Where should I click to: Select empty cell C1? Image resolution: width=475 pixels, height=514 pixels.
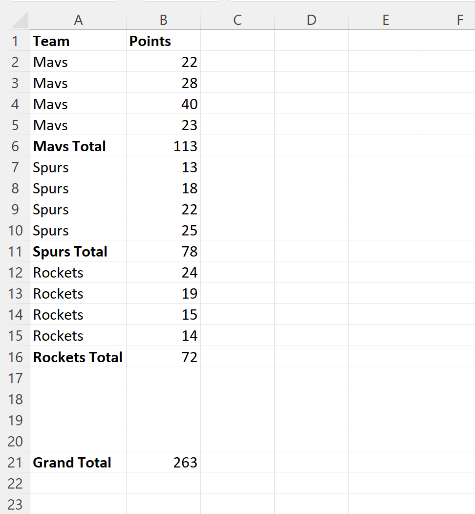[237, 41]
